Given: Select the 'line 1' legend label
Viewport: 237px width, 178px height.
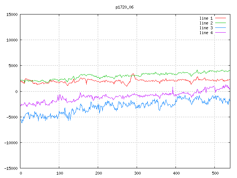Looking at the screenshot, I should [206, 18].
